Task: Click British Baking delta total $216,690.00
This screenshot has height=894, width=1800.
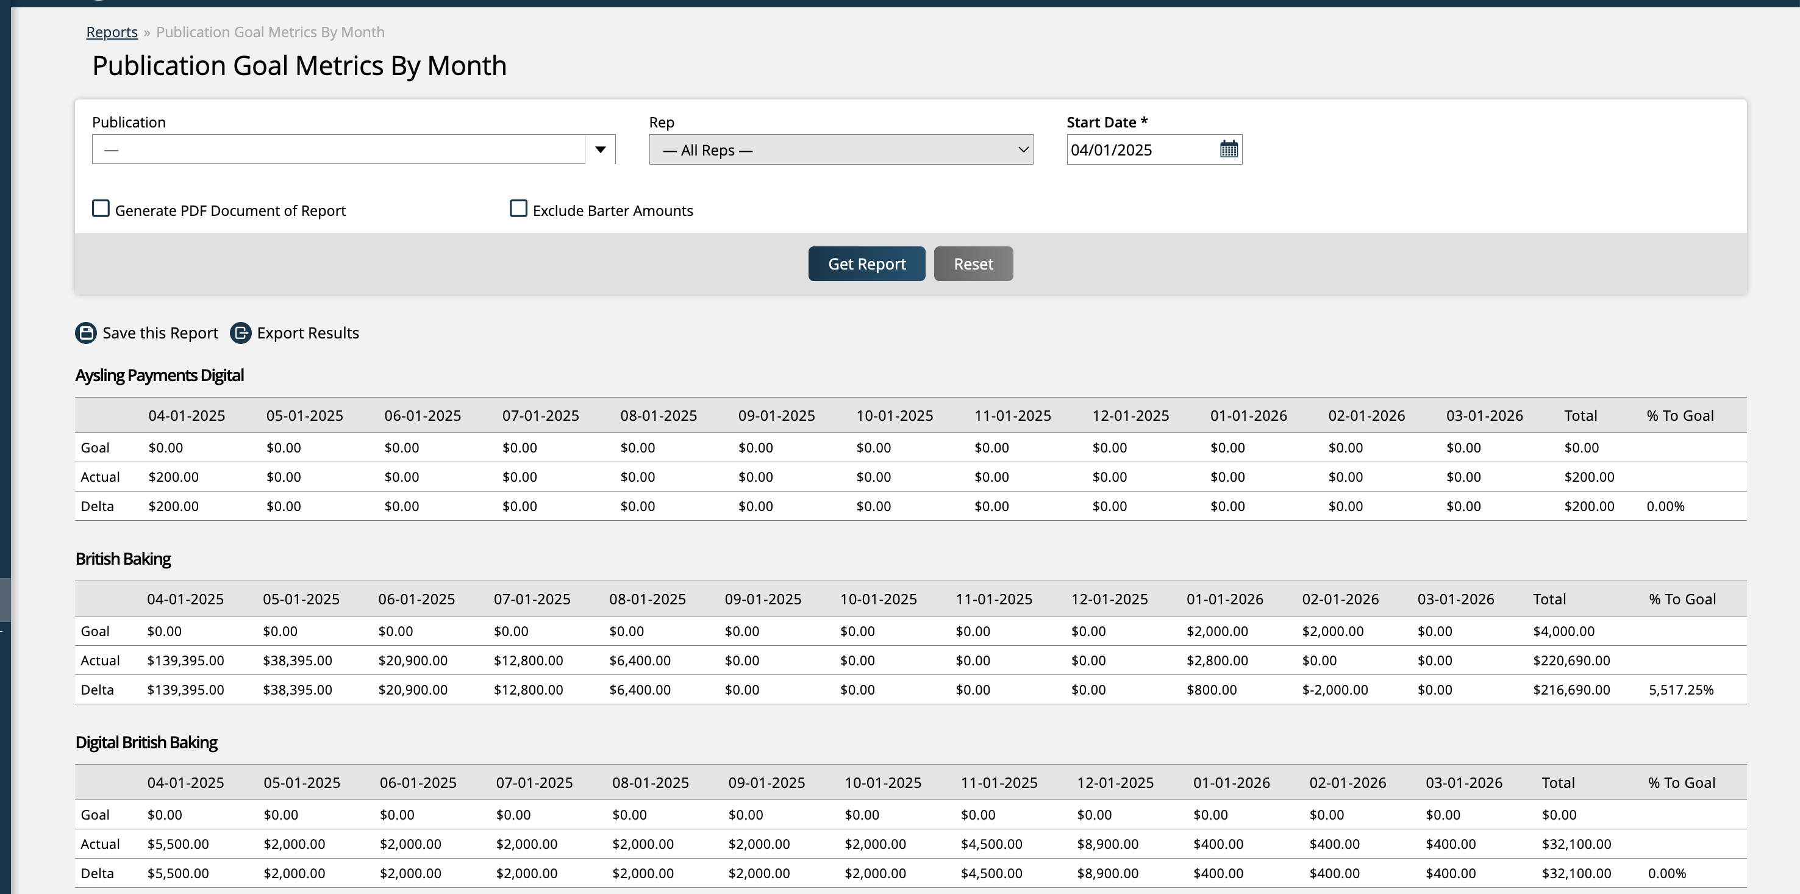Action: [1571, 690]
